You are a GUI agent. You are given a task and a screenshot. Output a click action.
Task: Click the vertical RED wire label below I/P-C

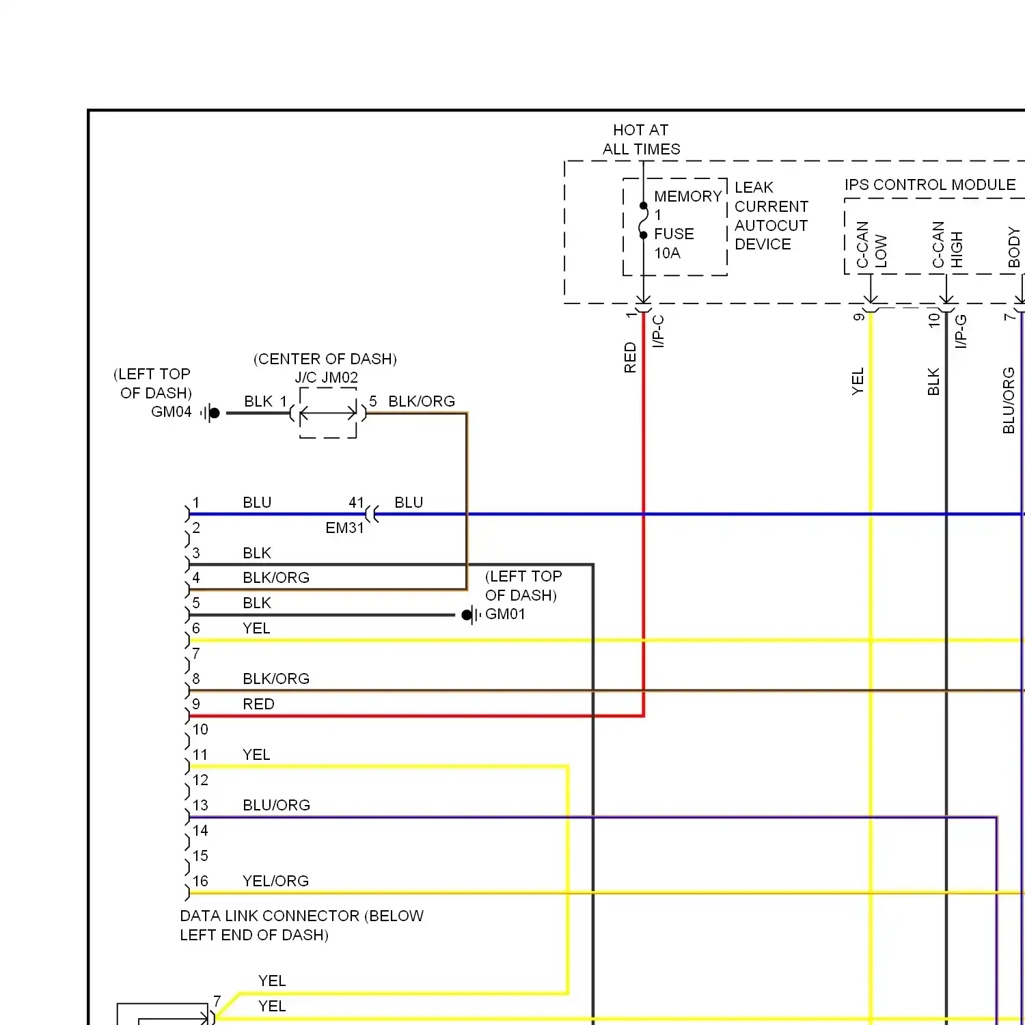pyautogui.click(x=630, y=357)
